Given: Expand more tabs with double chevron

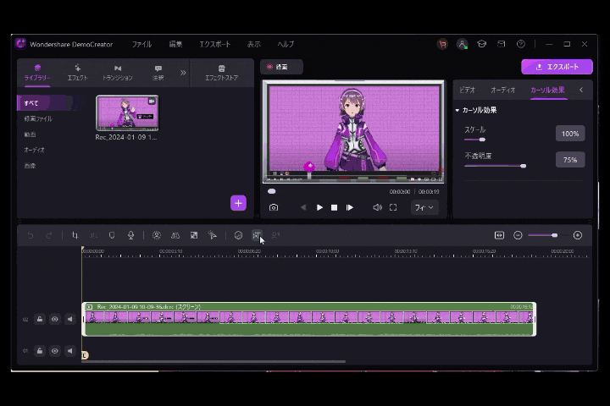Looking at the screenshot, I should pos(183,73).
